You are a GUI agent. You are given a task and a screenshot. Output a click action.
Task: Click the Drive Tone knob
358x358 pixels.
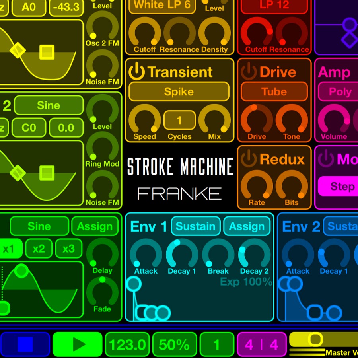click(292, 119)
